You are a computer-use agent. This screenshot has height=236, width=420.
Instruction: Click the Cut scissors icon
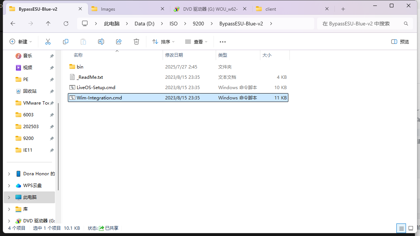click(48, 42)
